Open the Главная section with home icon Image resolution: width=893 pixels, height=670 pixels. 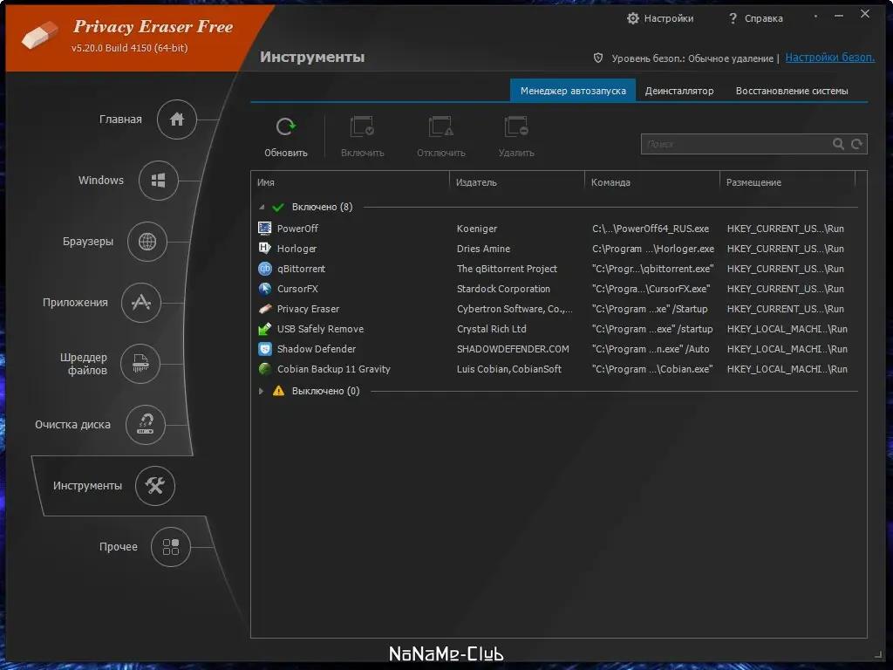click(176, 120)
